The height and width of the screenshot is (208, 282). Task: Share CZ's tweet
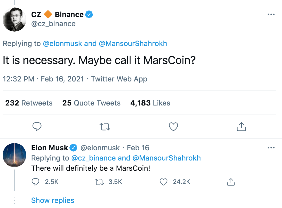pyautogui.click(x=241, y=127)
